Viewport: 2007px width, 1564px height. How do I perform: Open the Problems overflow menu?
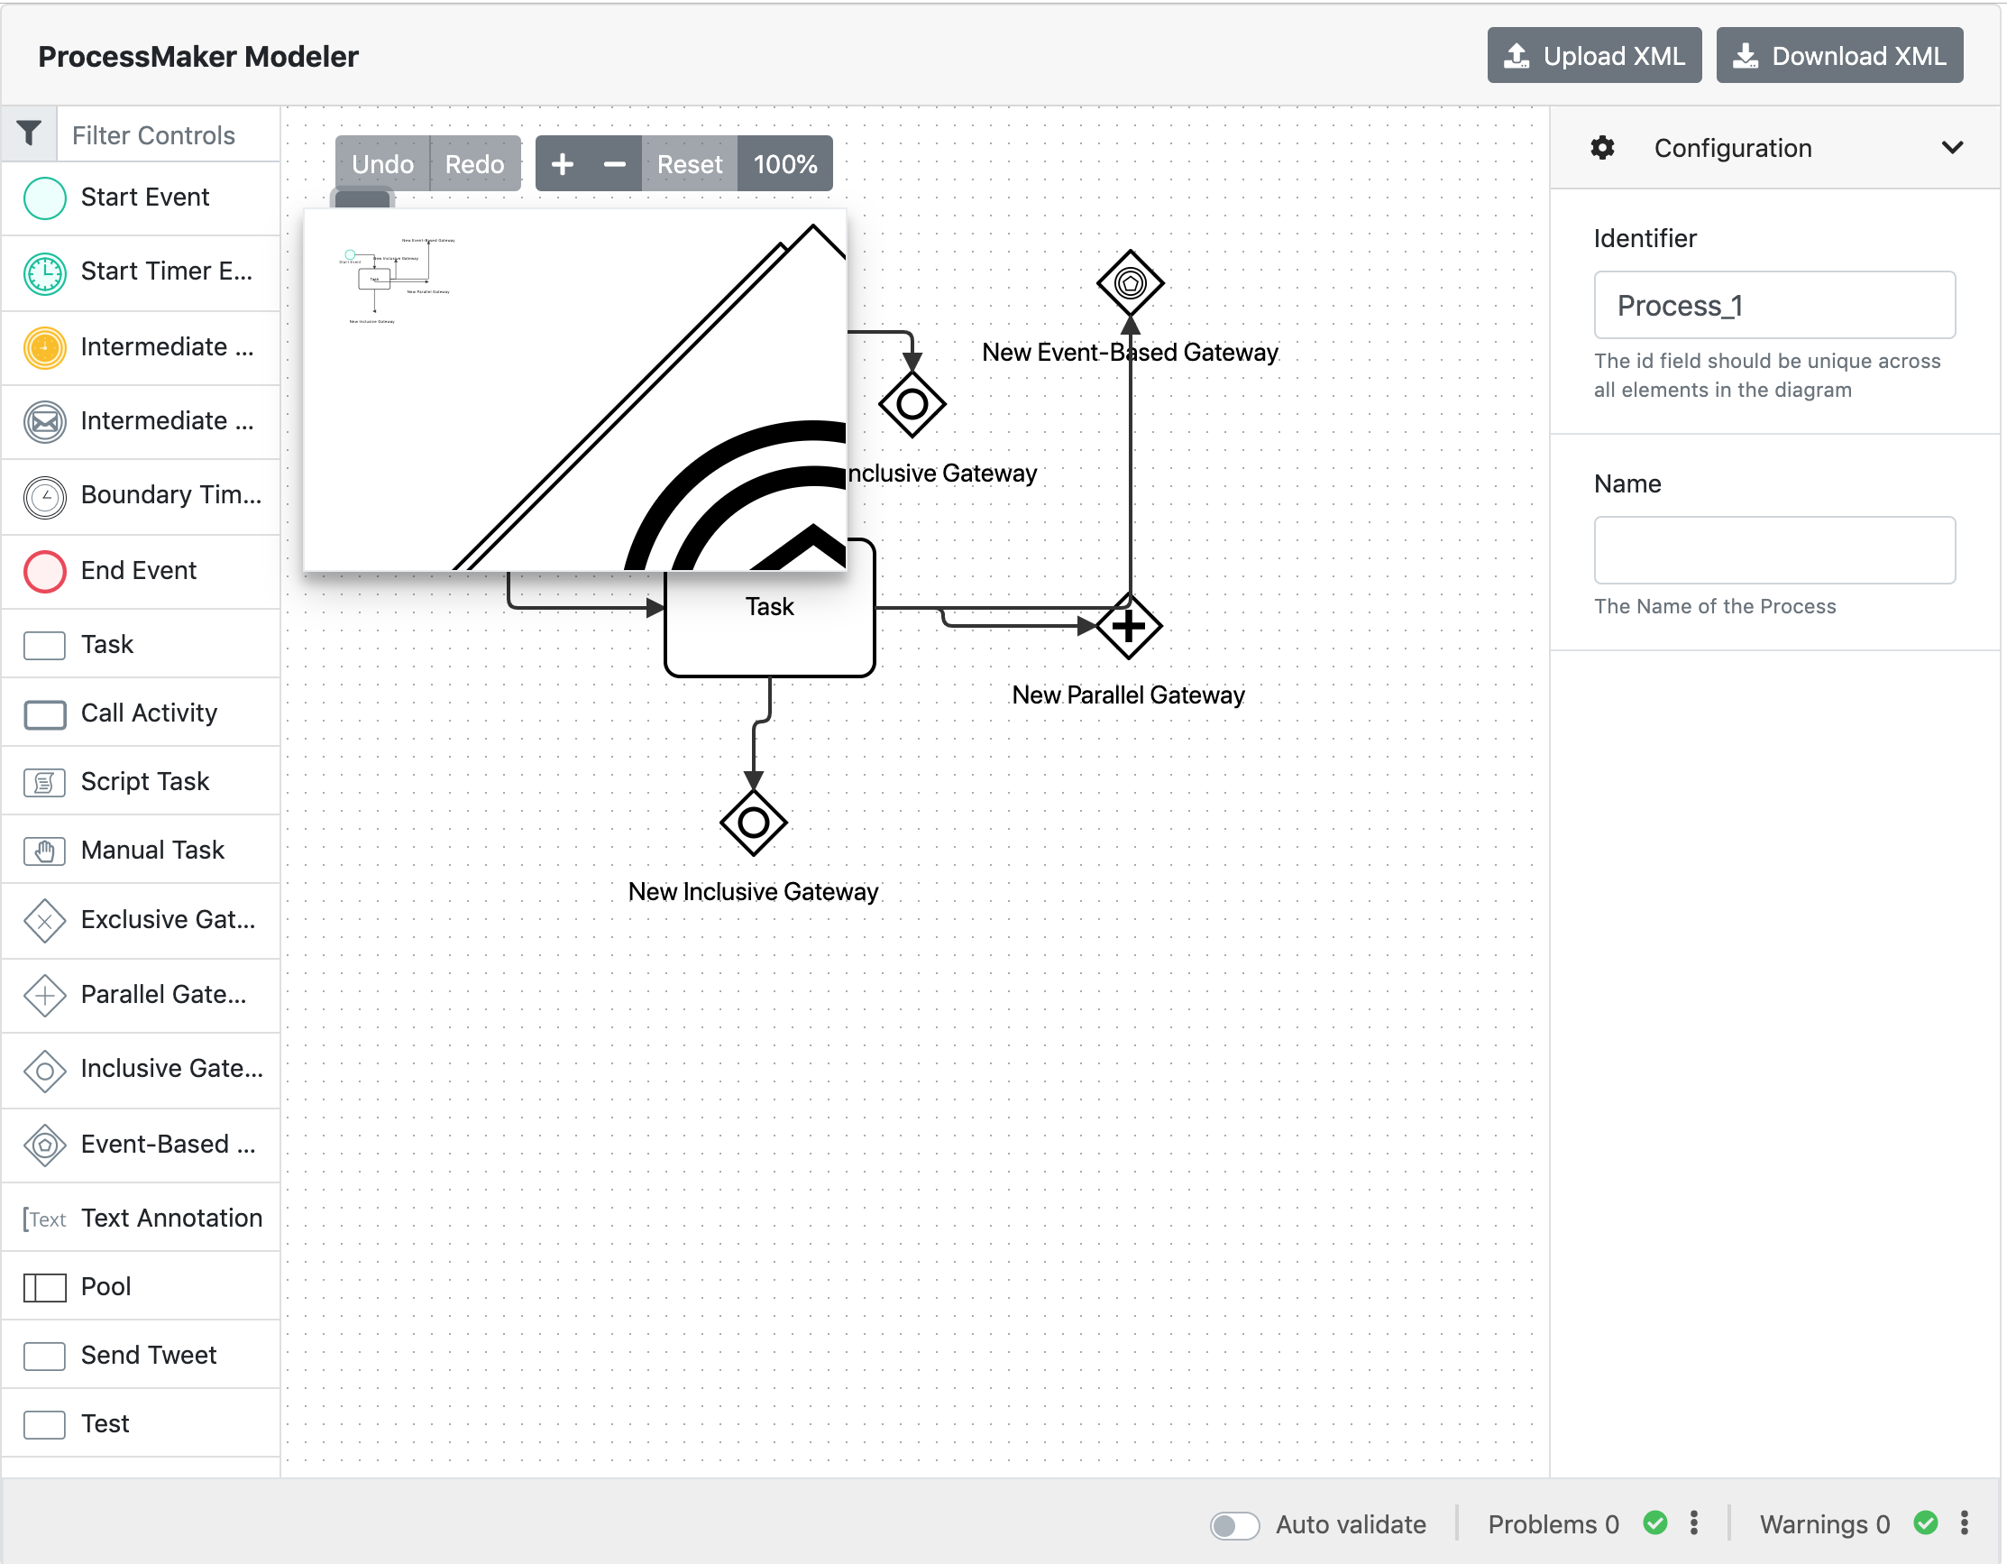[x=1694, y=1523]
